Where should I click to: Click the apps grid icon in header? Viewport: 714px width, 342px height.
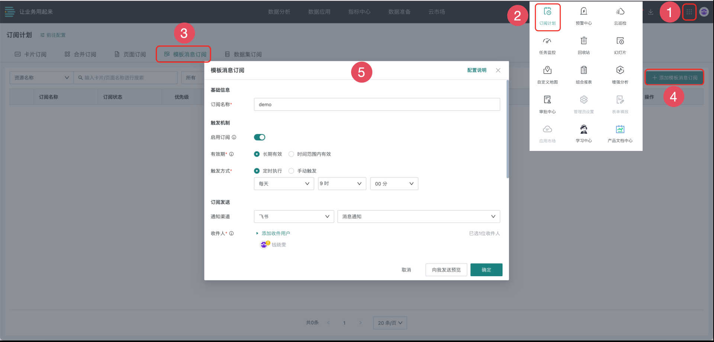pos(689,12)
